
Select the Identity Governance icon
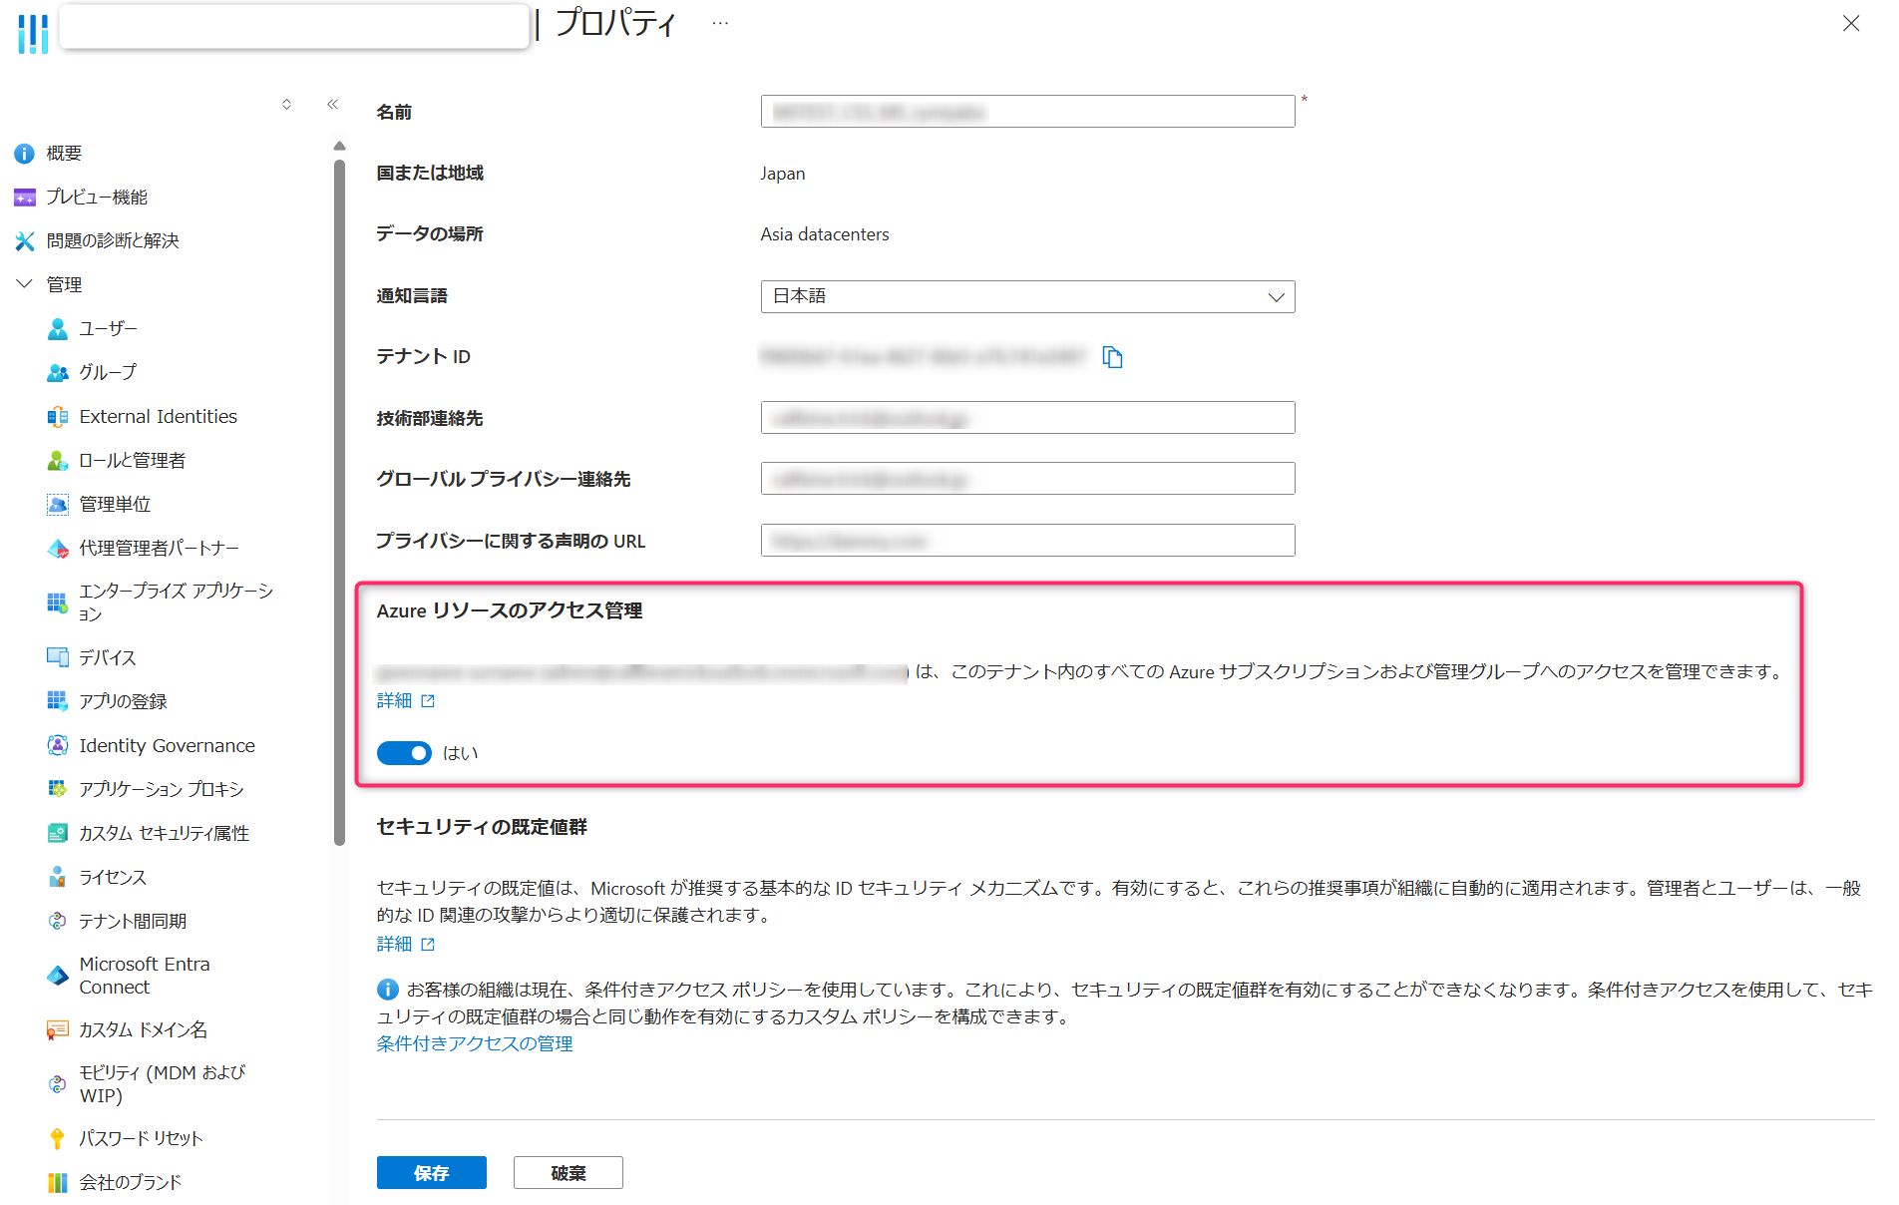click(x=57, y=745)
